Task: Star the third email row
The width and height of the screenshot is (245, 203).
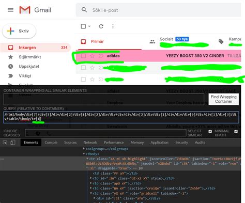Action: click(x=92, y=80)
